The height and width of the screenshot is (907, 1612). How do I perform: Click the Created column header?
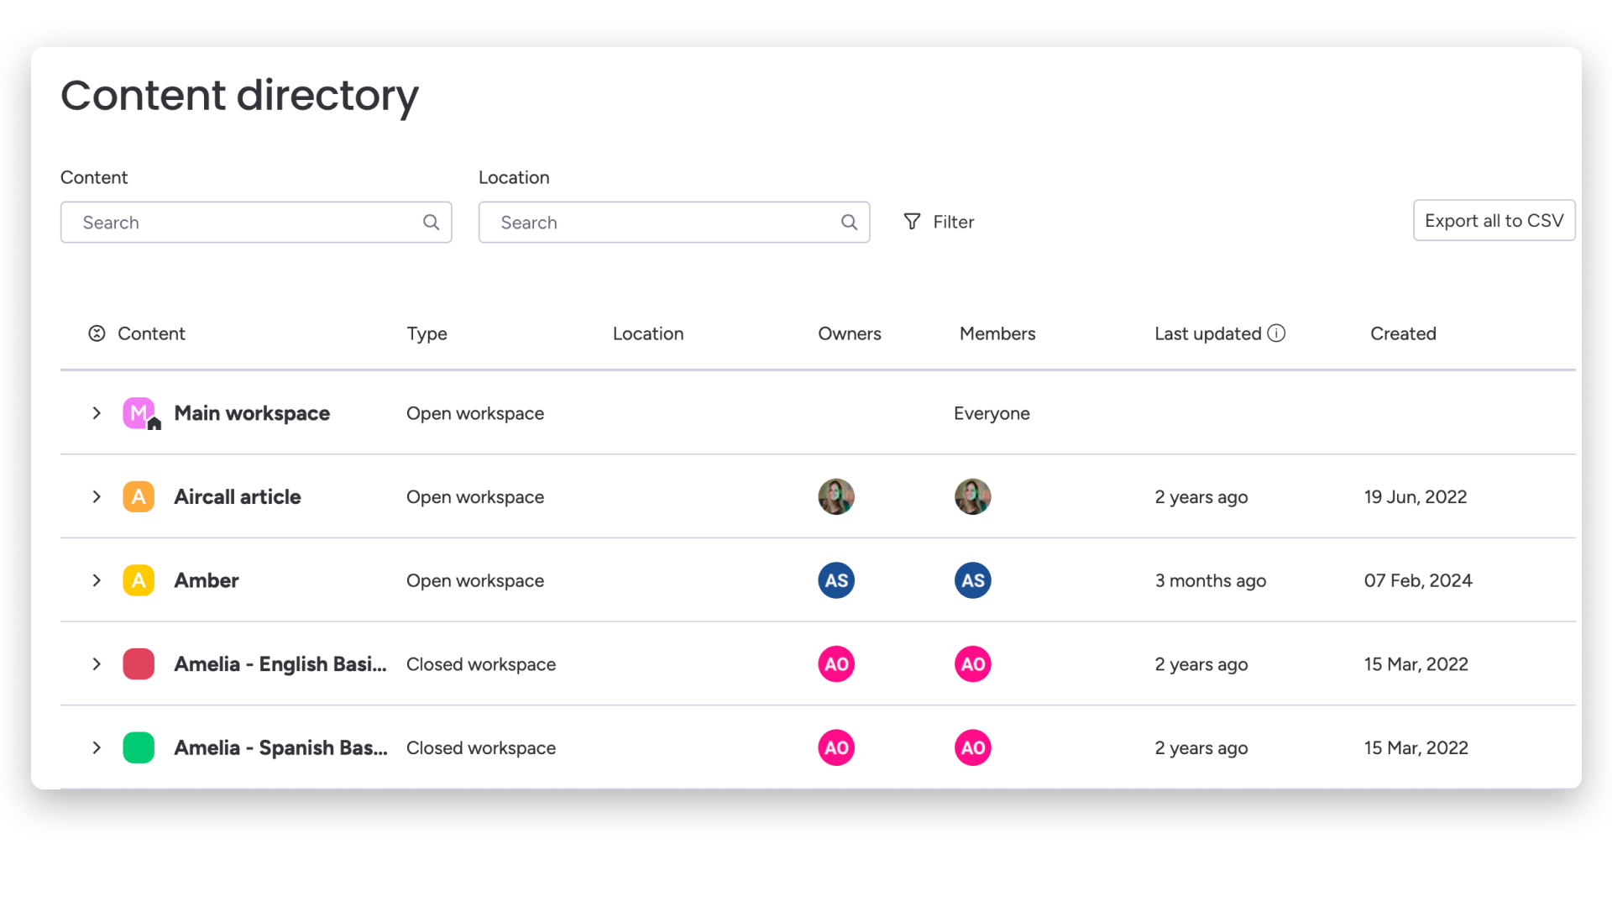pyautogui.click(x=1403, y=333)
